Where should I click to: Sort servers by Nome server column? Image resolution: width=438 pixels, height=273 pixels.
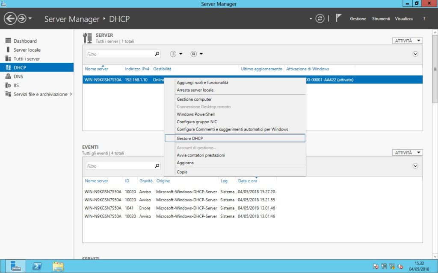click(96, 69)
